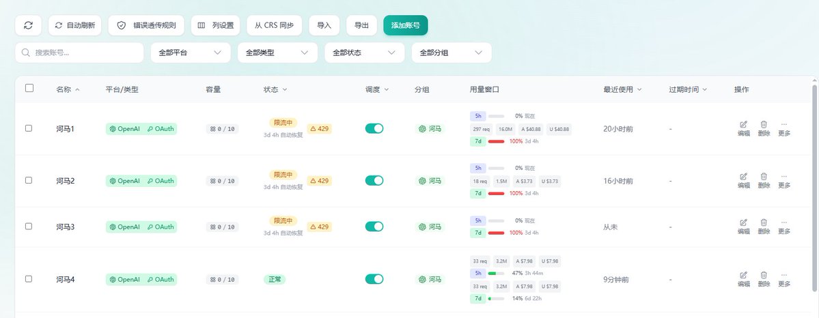Click edit icon for 河马3
This screenshot has height=318, width=819.
(x=744, y=227)
